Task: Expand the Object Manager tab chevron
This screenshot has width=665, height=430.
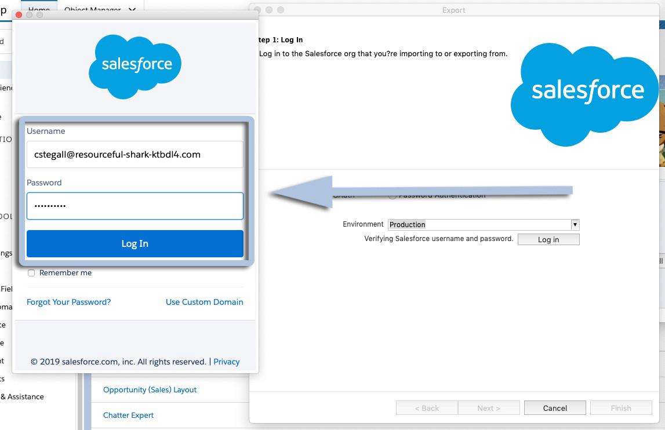Action: (132, 10)
